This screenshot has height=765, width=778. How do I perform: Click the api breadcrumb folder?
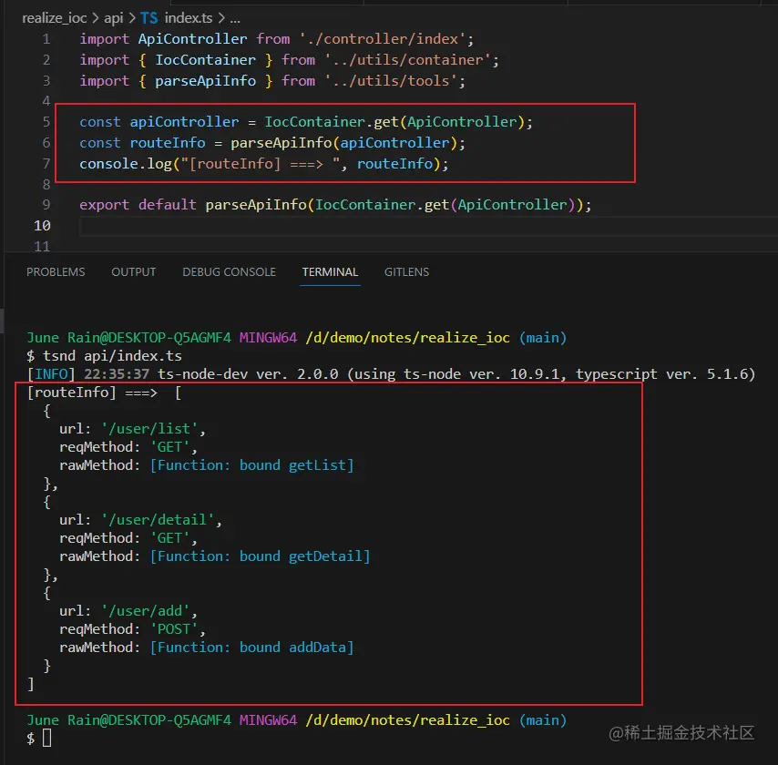[x=113, y=18]
